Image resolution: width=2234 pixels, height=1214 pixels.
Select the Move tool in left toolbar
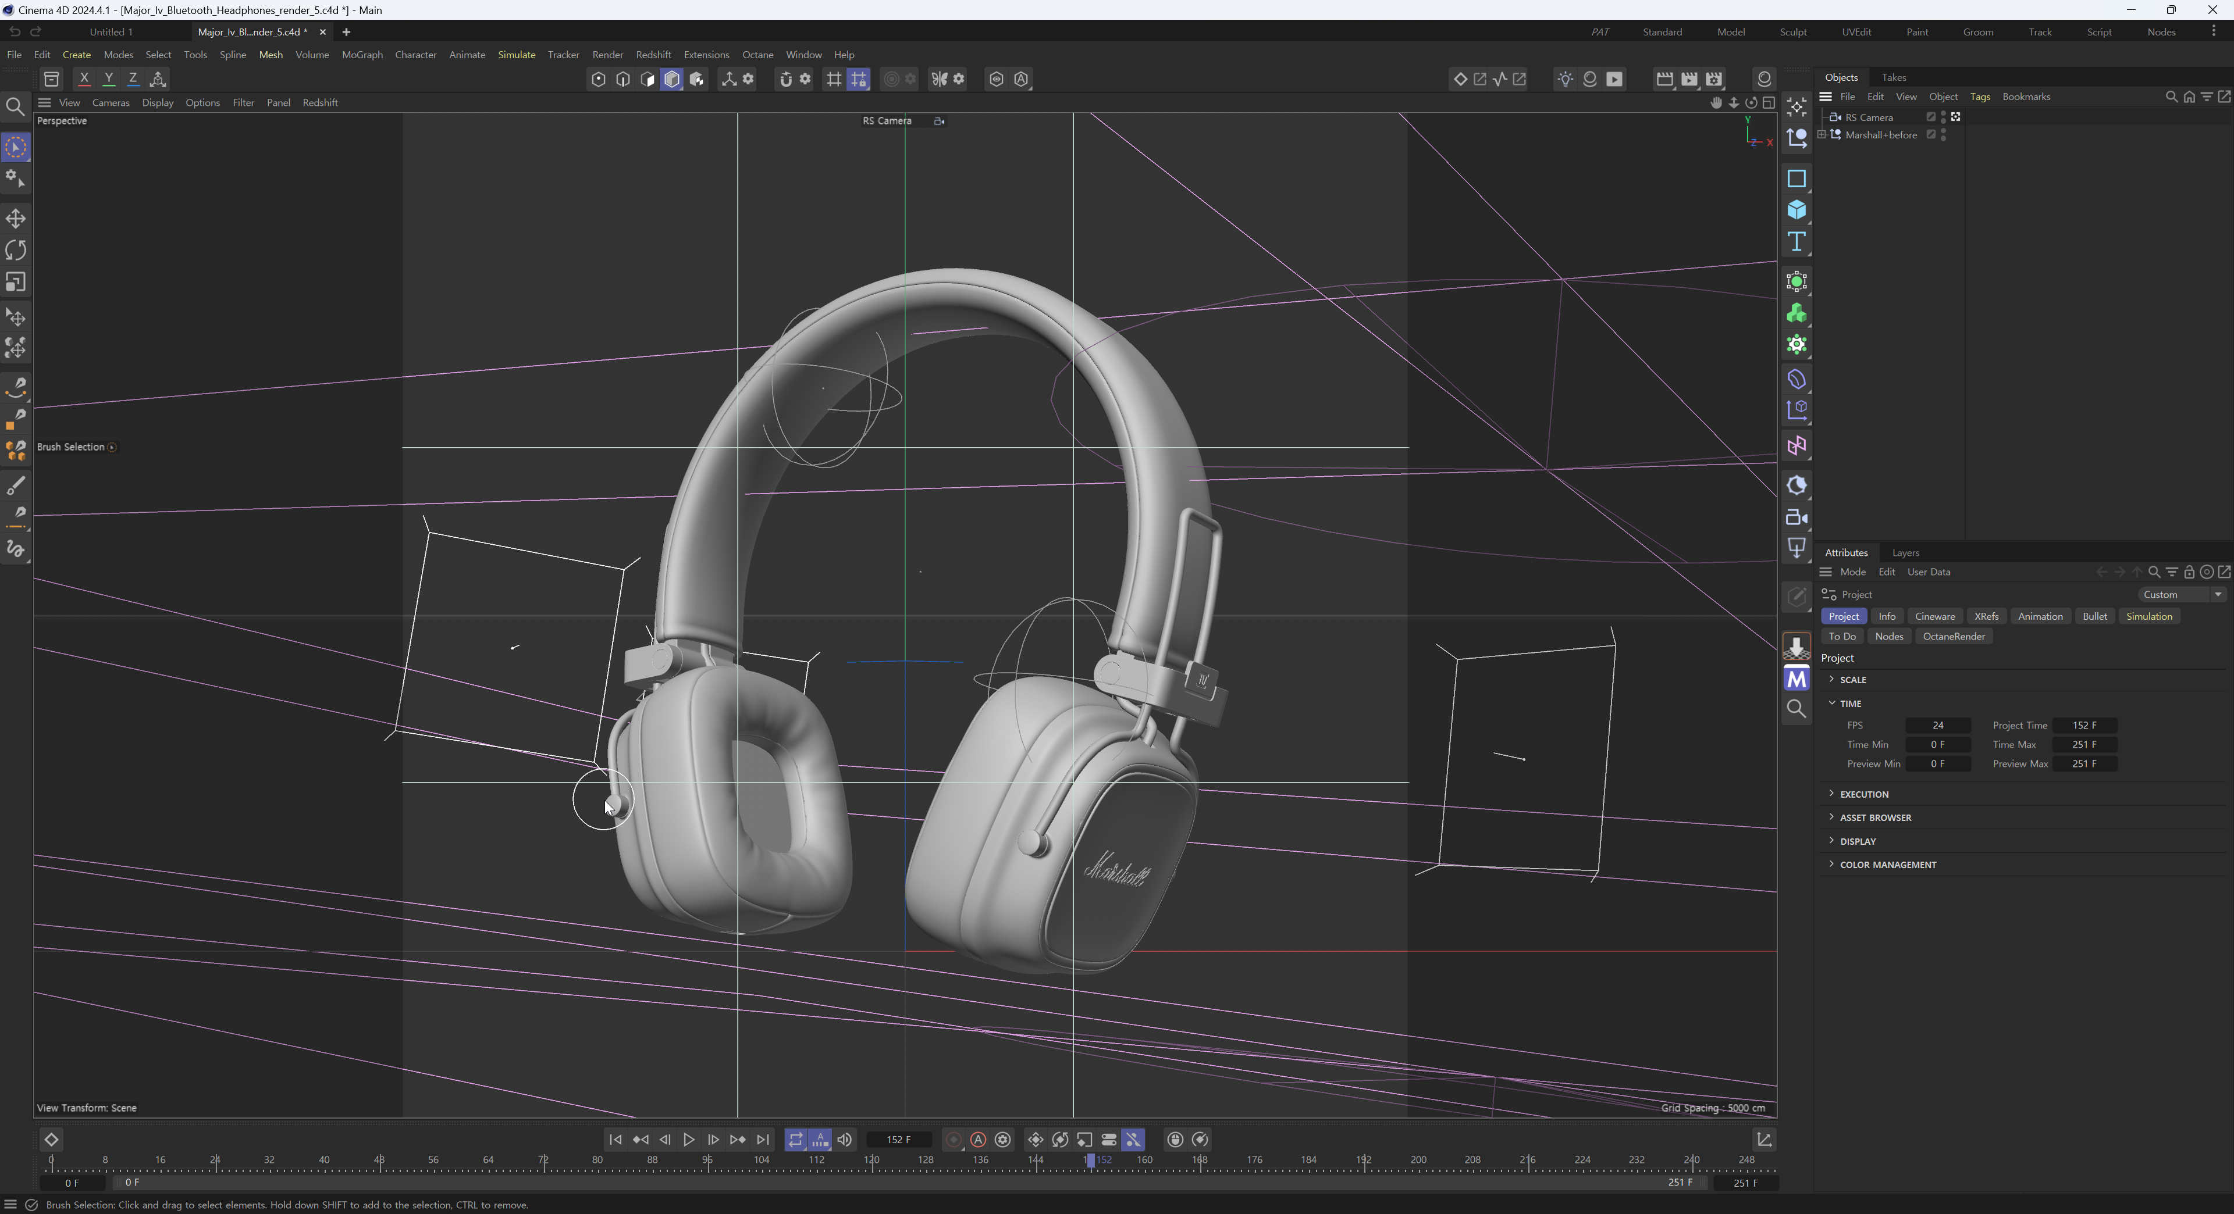(x=16, y=219)
